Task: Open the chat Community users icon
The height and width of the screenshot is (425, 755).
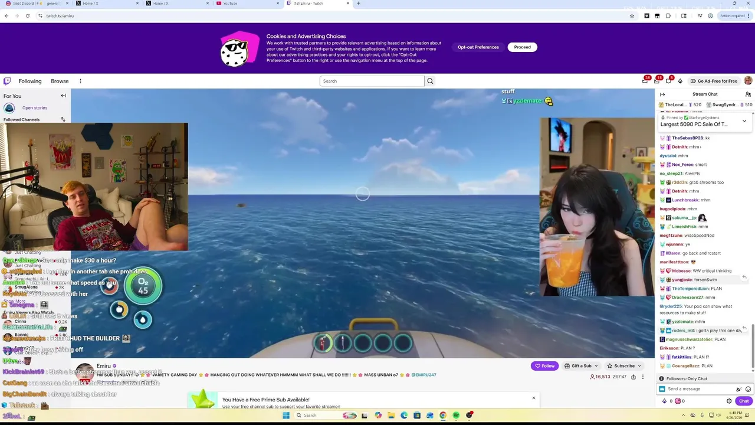Action: click(x=748, y=94)
